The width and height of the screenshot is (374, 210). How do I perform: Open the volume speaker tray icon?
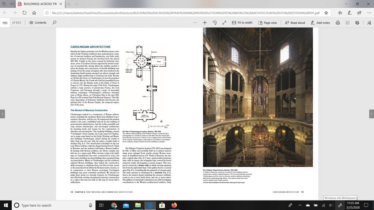pos(331,205)
